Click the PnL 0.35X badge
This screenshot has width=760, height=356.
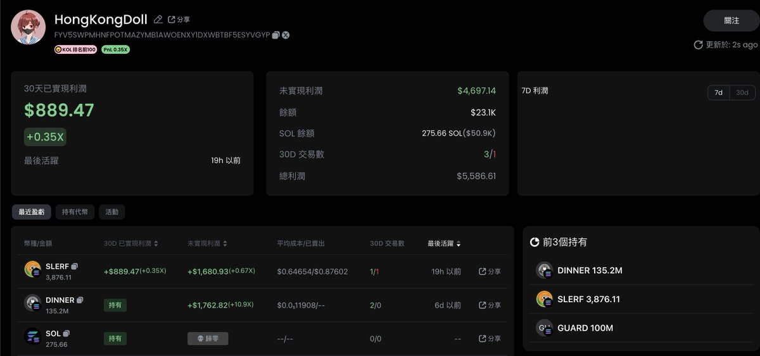click(x=115, y=49)
